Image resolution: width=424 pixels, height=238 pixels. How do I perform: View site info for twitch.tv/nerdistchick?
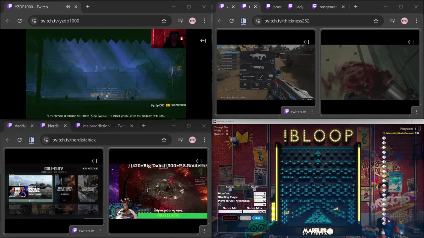(45, 140)
